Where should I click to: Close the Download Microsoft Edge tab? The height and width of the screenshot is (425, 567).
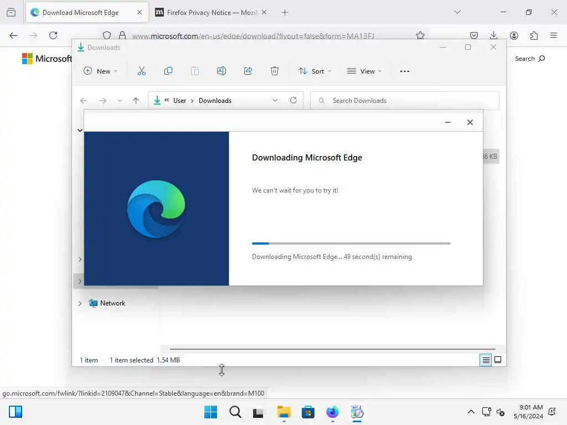(x=140, y=13)
